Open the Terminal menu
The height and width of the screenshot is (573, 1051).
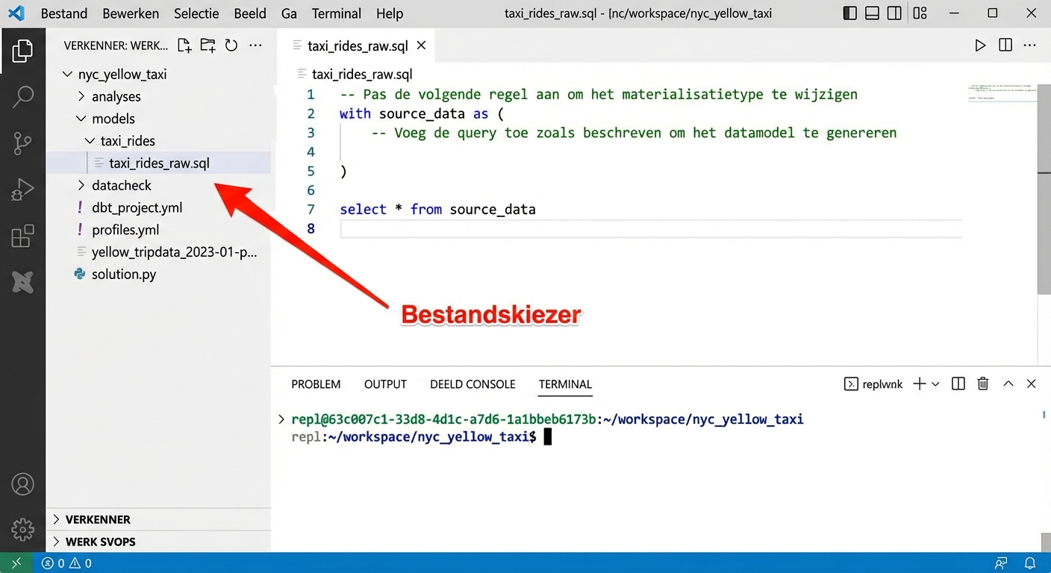pos(336,13)
